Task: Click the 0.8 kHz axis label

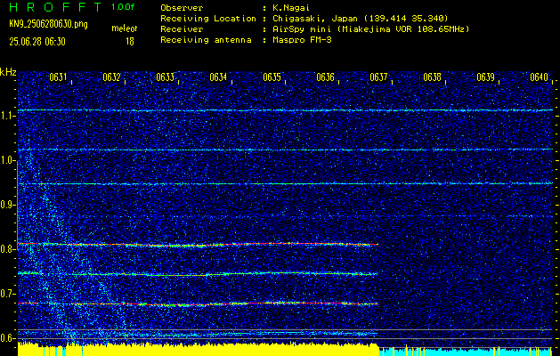Action: 7,249
